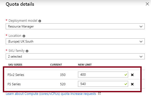151x106 pixels.
Task: Remove the FS Series row
Action: coord(132,84)
